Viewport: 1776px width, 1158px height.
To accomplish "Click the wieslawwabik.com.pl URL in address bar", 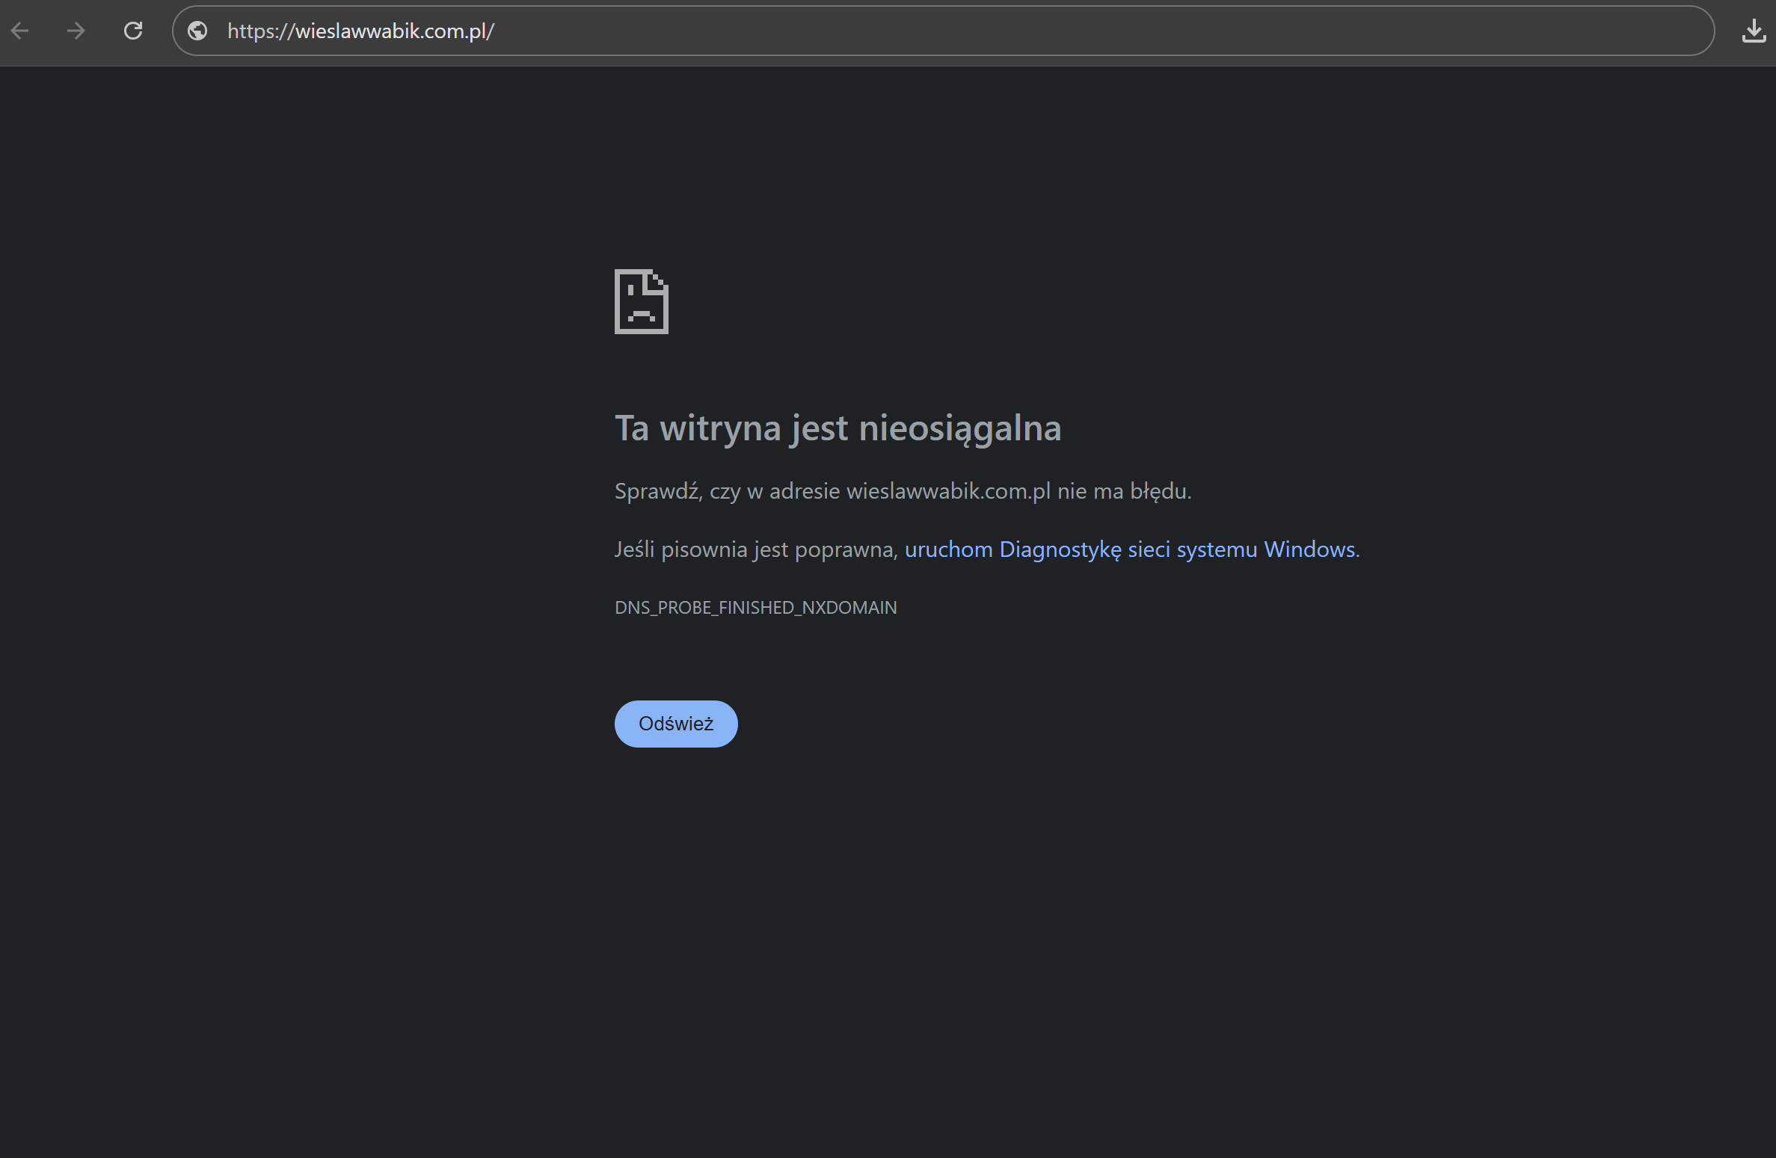I will pos(394,31).
